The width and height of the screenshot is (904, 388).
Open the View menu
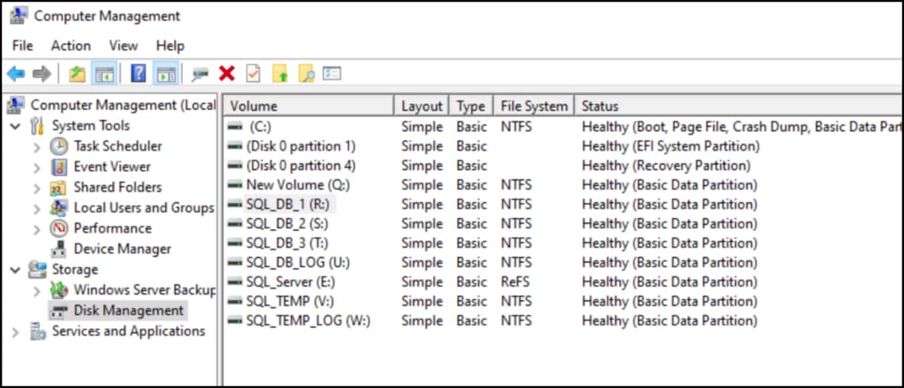tap(124, 45)
